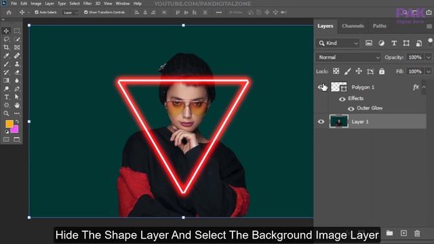434x244 pixels.
Task: Open the Edit Toolbar three-dots in toolbox
Action: [17, 113]
